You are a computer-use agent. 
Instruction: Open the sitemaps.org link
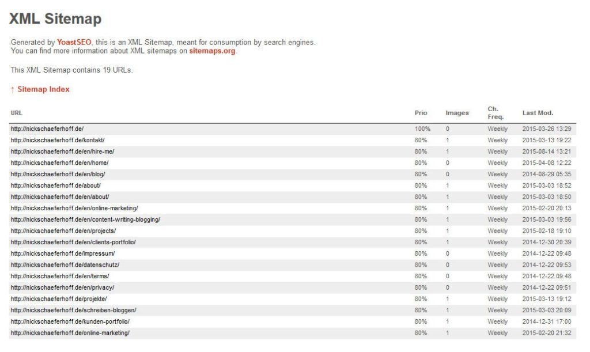click(212, 51)
